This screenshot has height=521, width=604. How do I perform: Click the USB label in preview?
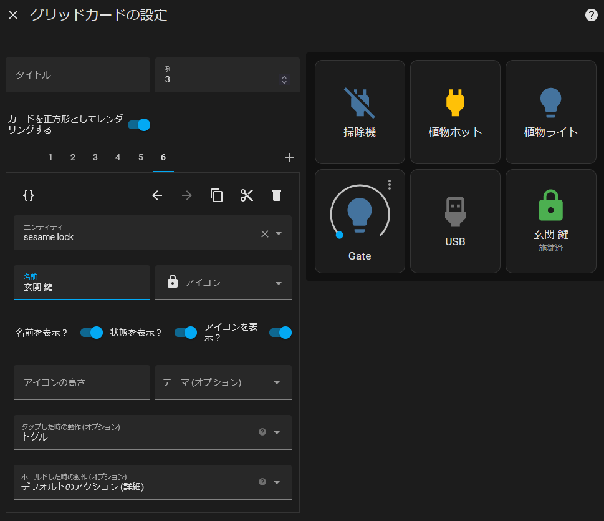(455, 242)
